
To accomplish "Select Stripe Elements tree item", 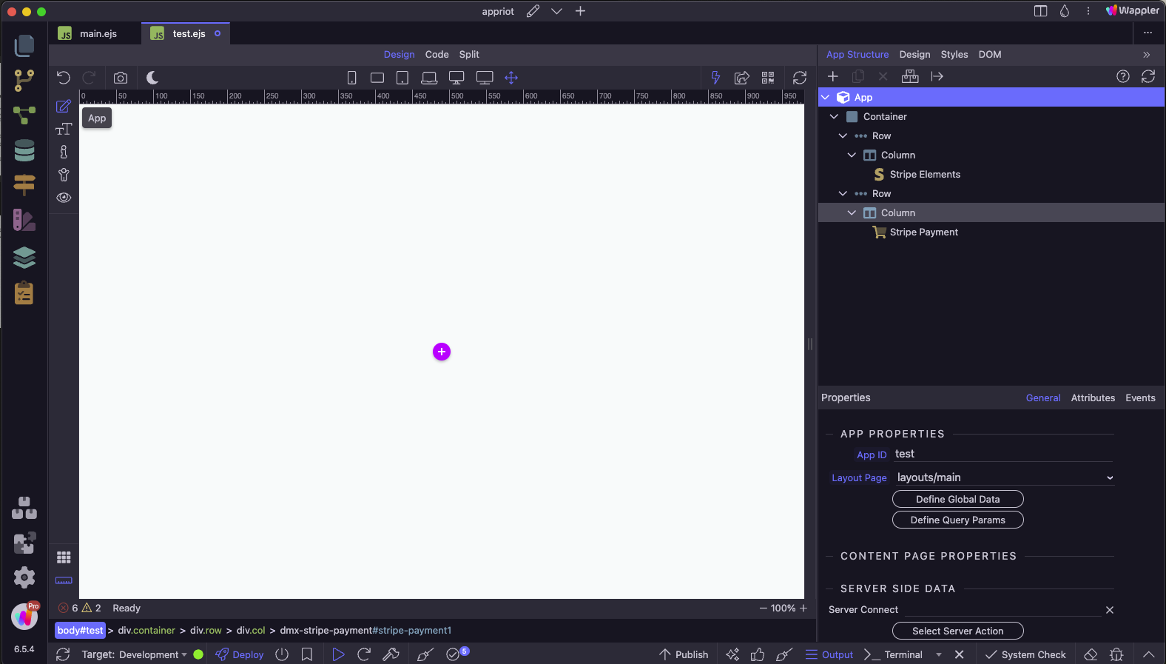I will (925, 175).
